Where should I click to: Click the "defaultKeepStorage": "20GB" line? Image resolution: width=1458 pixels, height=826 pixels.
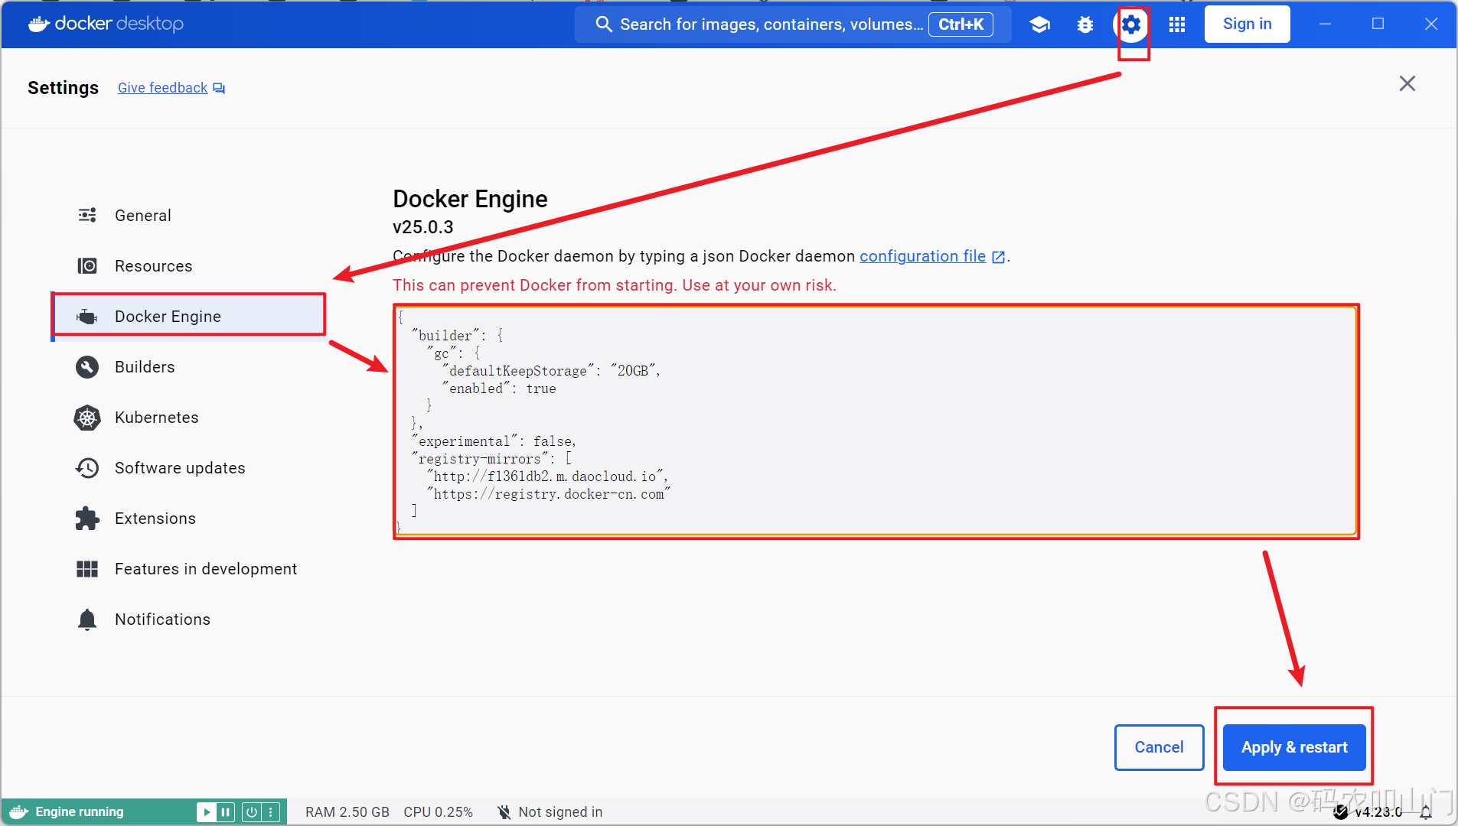tap(551, 371)
